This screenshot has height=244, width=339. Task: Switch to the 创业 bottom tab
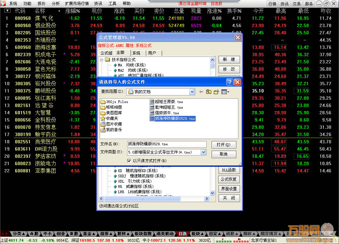coord(61,234)
